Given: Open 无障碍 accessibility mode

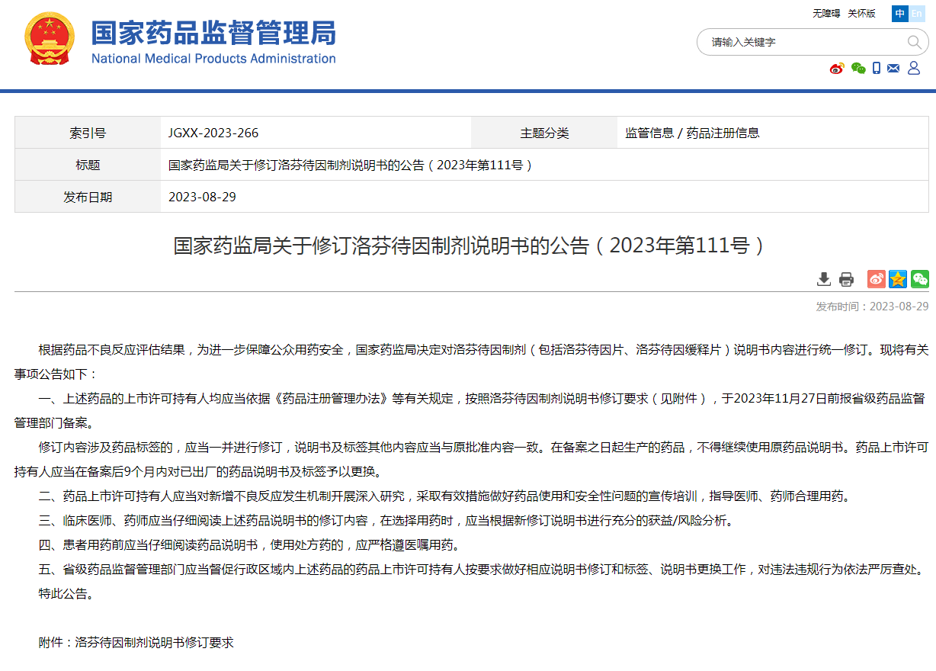Looking at the screenshot, I should pyautogui.click(x=825, y=14).
